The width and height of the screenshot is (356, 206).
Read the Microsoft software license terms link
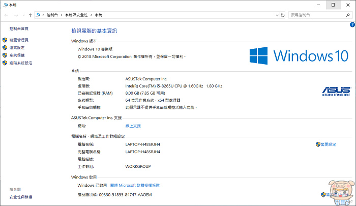[x=135, y=185]
